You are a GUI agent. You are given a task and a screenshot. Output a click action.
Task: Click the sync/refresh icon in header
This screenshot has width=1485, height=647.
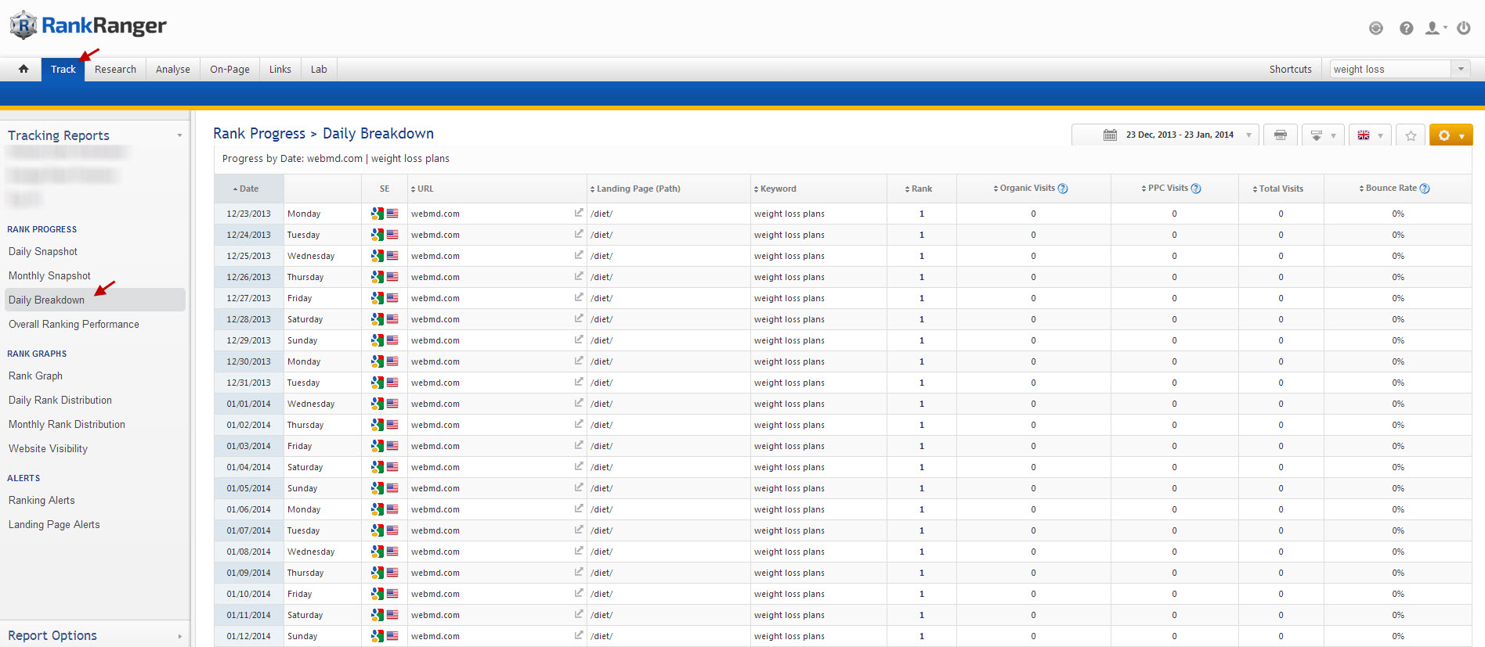[1375, 28]
